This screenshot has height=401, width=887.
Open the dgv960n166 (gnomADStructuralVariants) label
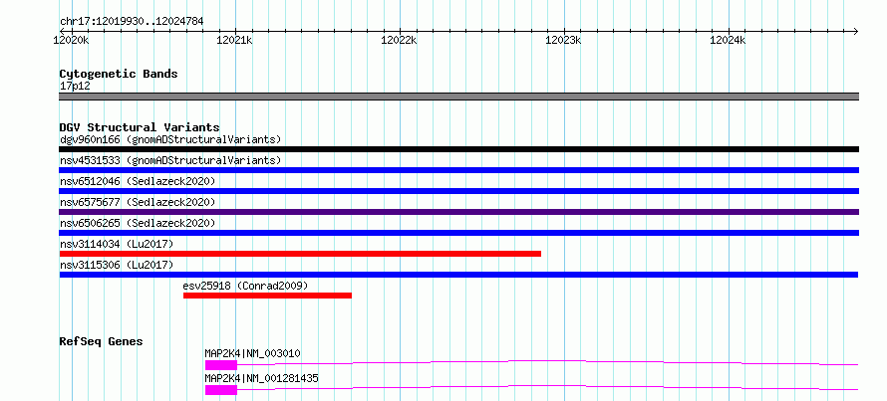170,139
